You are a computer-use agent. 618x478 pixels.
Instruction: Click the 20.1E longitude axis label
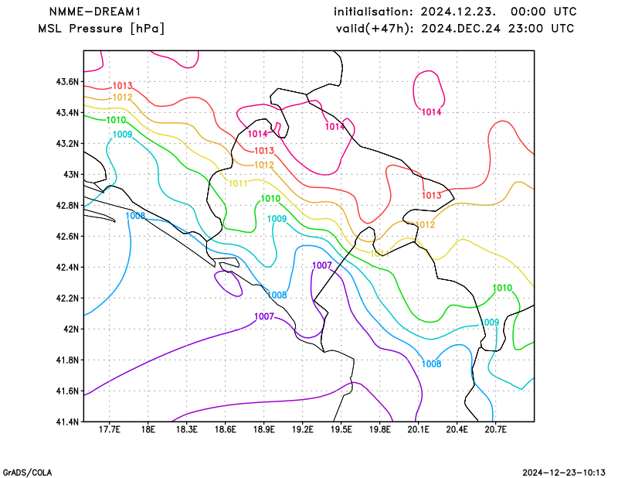click(419, 429)
